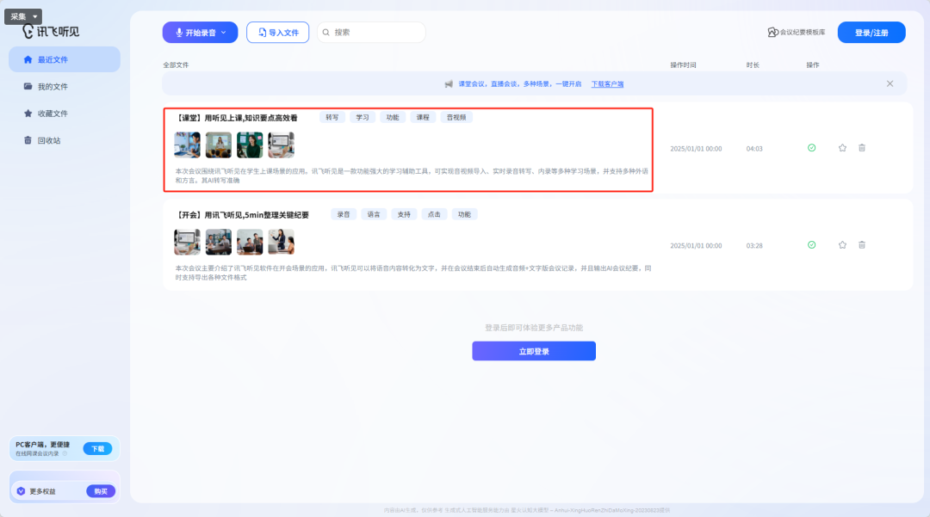This screenshot has height=517, width=930.
Task: Click inside the 搜索 search field
Action: [375, 33]
